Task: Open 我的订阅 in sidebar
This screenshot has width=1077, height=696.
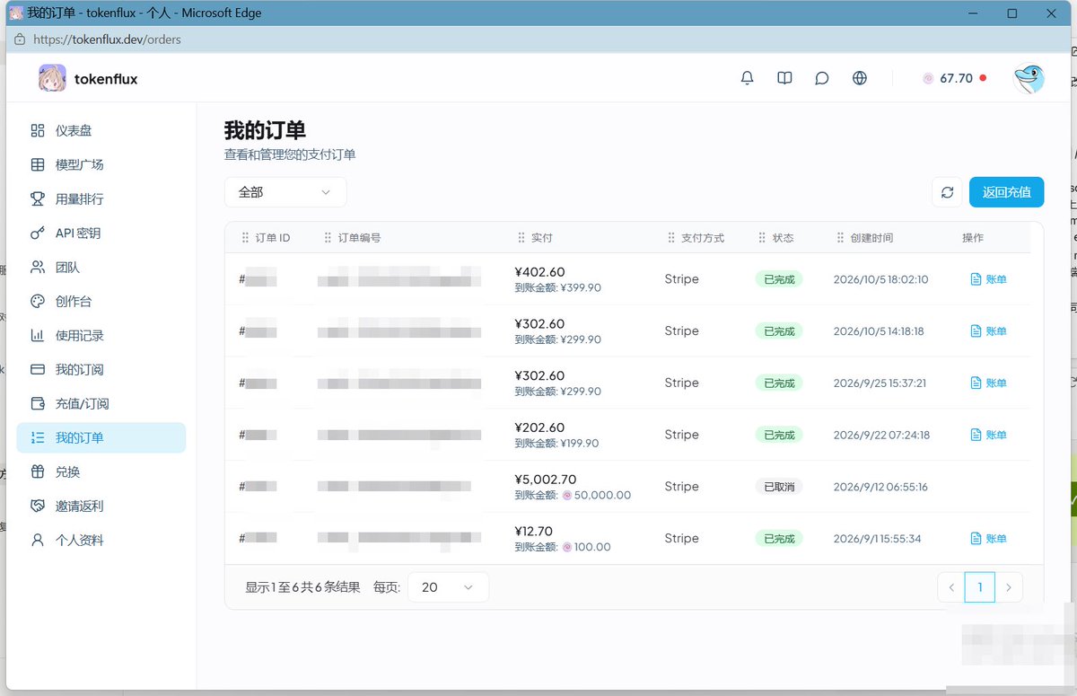Action: [101, 369]
